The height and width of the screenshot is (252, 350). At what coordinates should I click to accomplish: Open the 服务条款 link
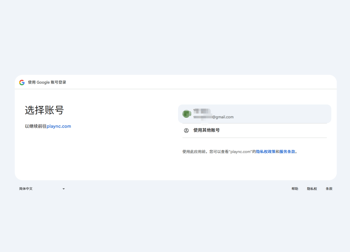(287, 152)
